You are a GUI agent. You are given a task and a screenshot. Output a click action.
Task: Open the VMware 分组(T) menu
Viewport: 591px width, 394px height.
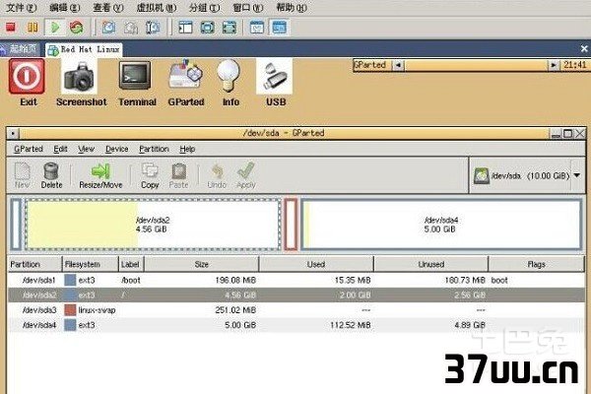(205, 8)
